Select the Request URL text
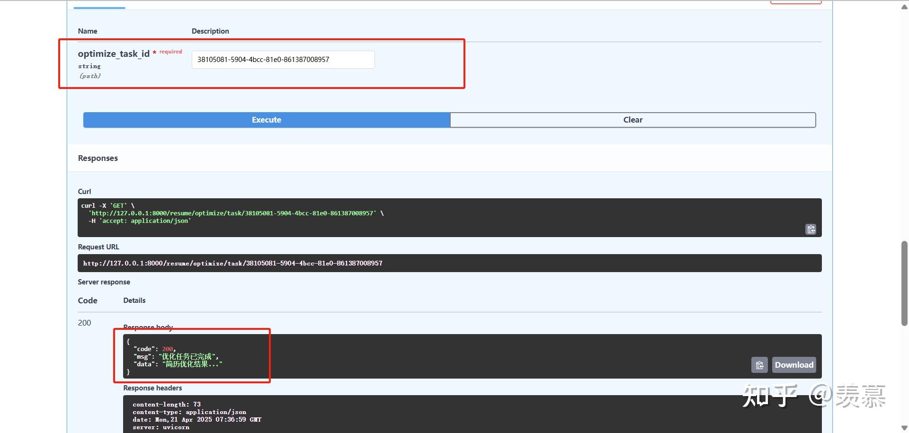This screenshot has width=909, height=433. pyautogui.click(x=232, y=263)
